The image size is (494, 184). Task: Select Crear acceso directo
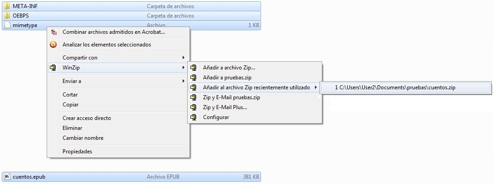click(87, 118)
